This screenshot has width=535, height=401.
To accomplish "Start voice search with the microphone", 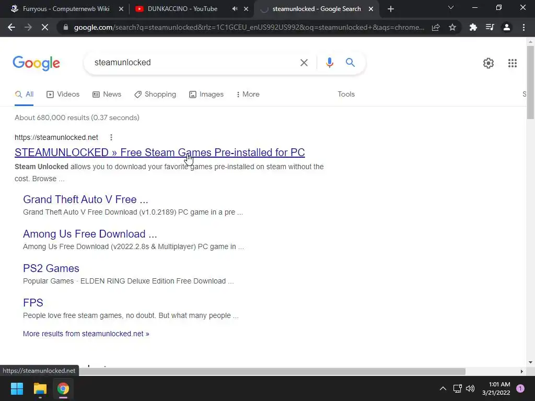I will click(329, 63).
